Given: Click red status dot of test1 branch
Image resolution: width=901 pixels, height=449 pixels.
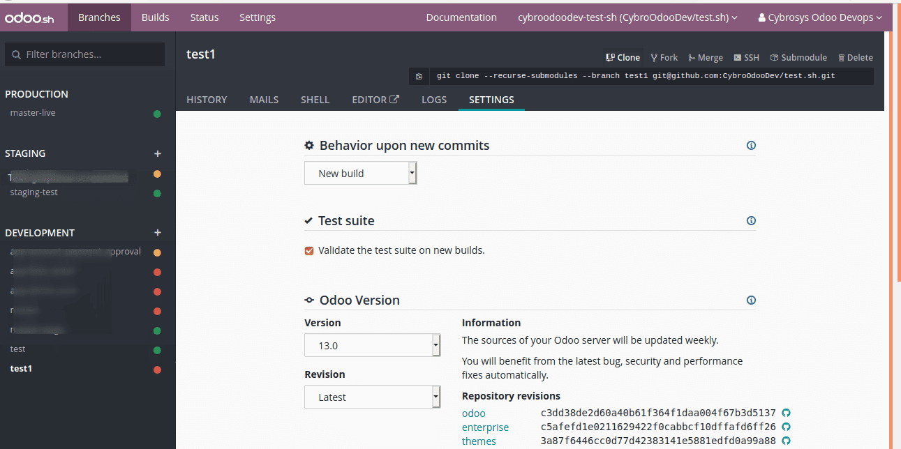Looking at the screenshot, I should click(x=157, y=370).
